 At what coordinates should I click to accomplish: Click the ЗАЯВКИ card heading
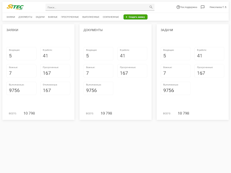12,30
